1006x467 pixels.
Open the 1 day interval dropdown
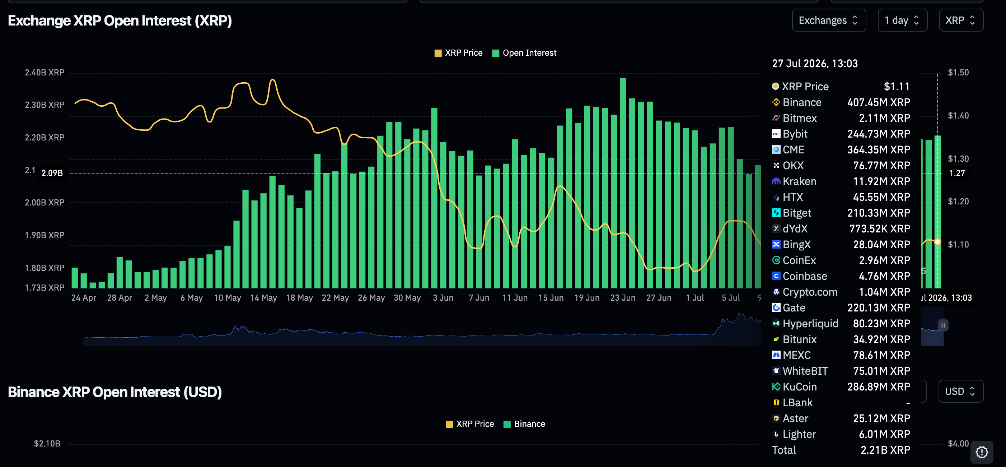point(902,20)
